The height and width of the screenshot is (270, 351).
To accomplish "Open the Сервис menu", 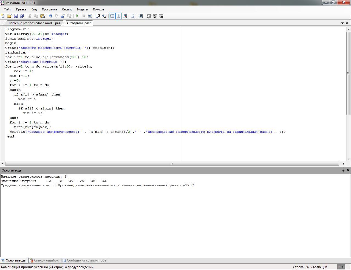I will pyautogui.click(x=67, y=9).
